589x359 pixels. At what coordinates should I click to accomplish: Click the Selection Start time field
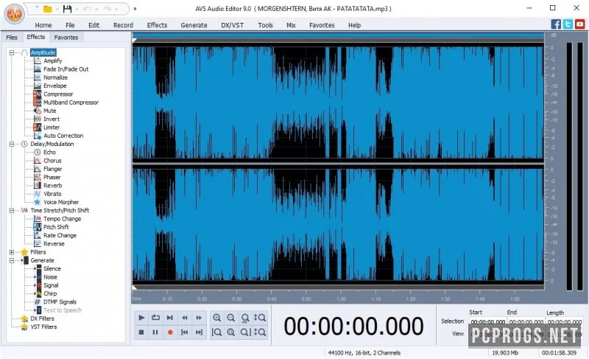click(488, 322)
